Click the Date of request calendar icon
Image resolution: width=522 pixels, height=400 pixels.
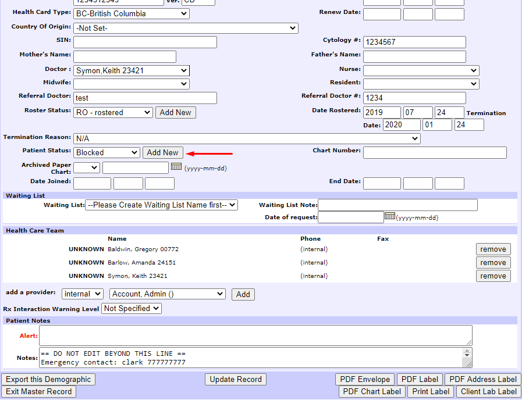(x=390, y=216)
